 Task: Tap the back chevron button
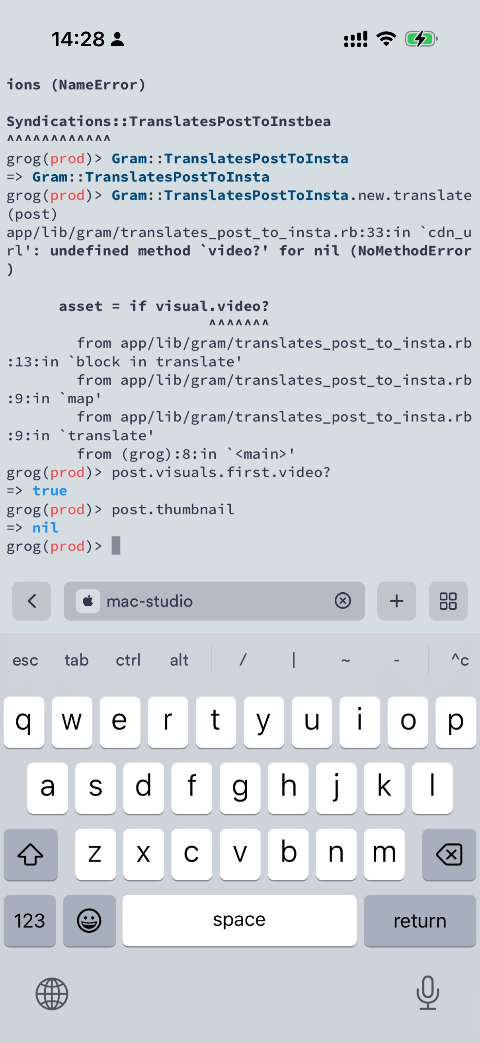pos(31,601)
